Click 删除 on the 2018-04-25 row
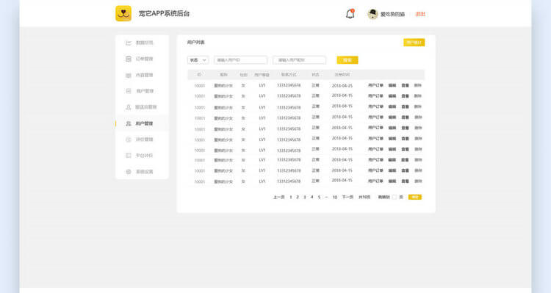The height and width of the screenshot is (293, 551). [418, 85]
